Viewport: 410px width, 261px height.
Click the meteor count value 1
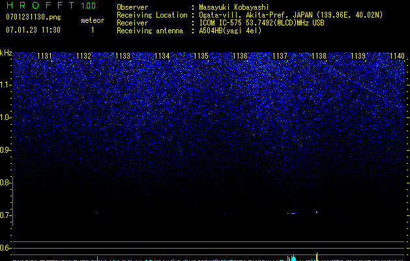(93, 30)
